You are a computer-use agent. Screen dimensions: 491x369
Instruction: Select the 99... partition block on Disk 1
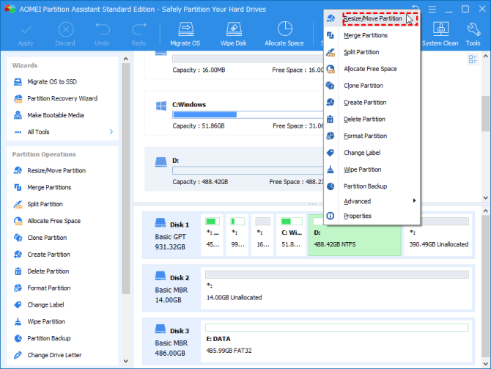coord(237,235)
